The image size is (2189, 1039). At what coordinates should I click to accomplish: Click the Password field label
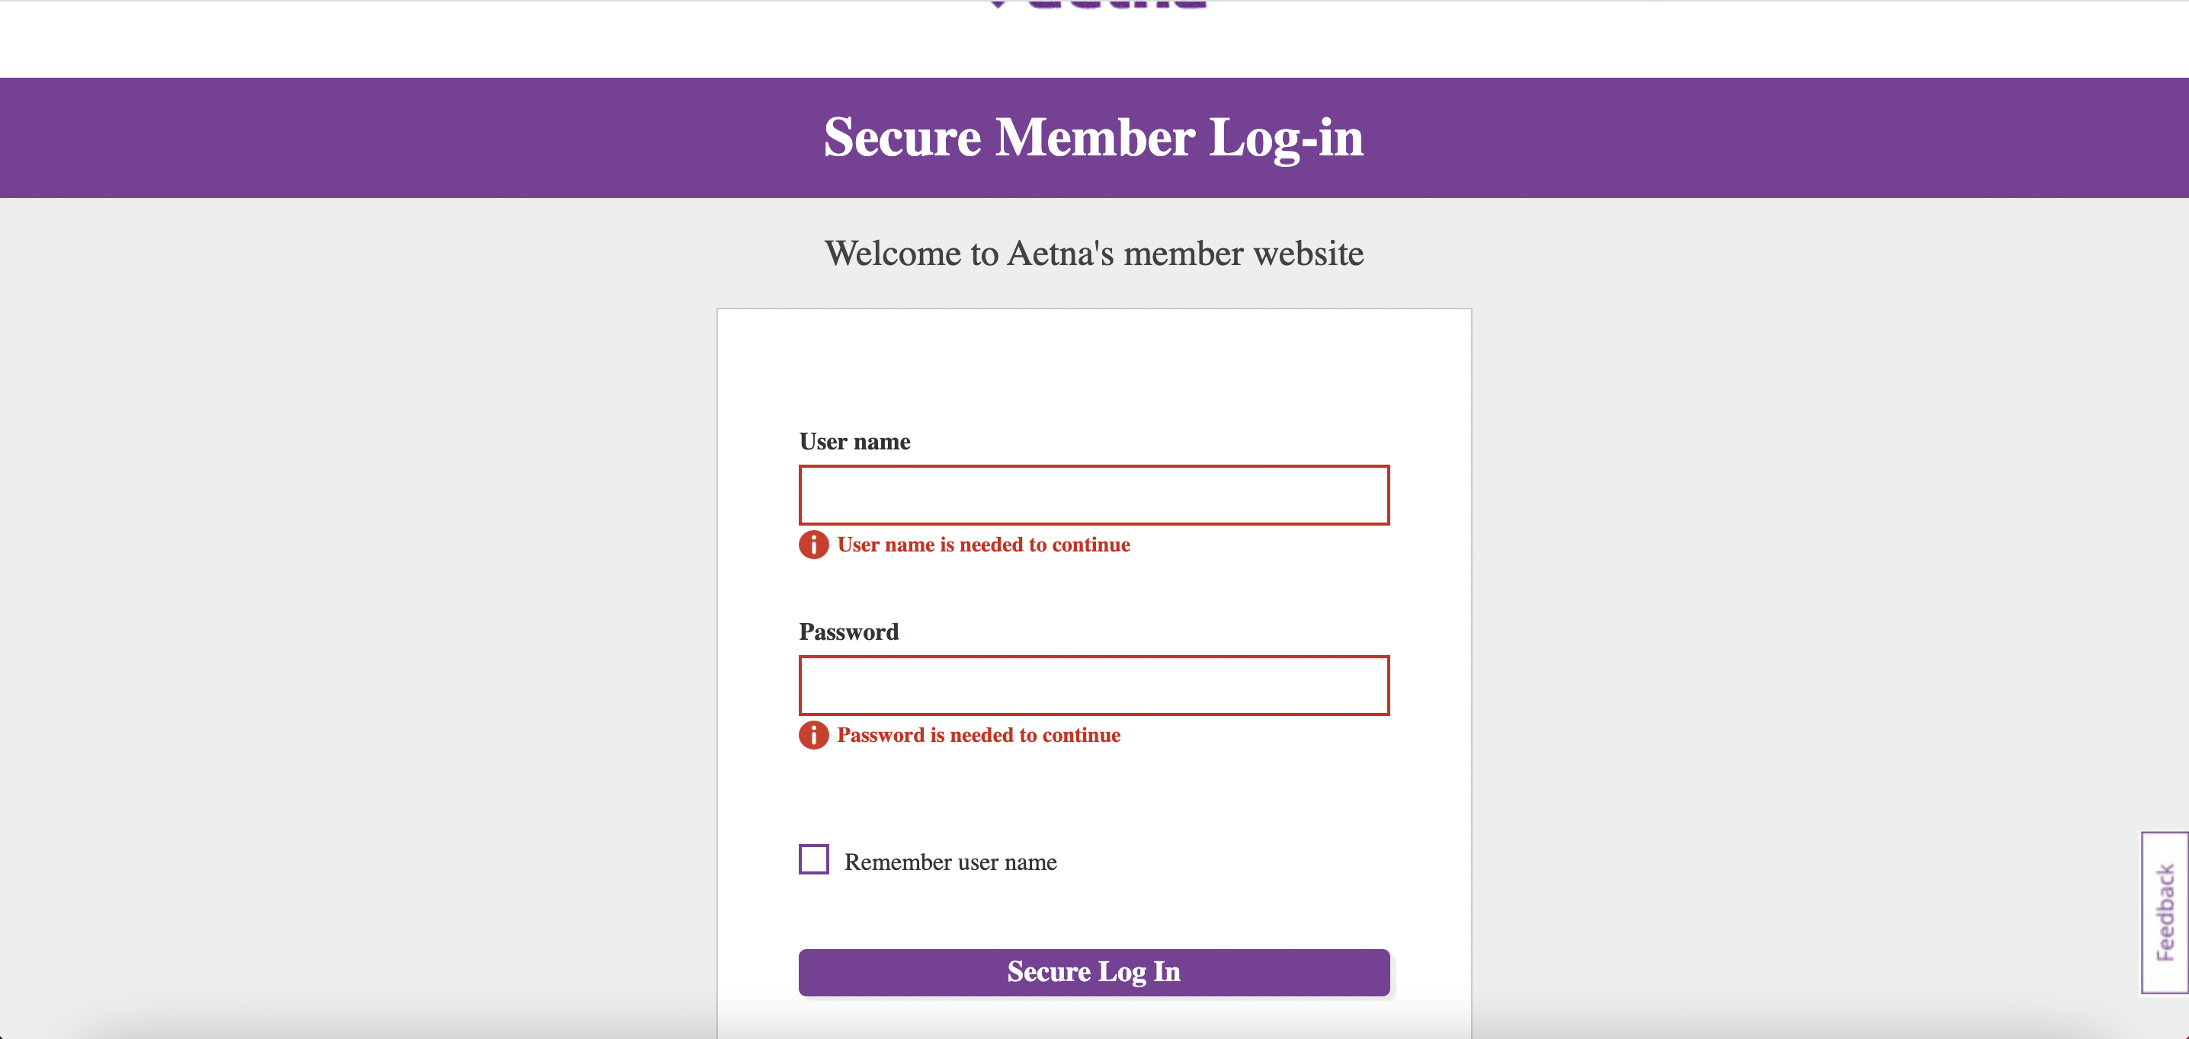[x=848, y=632]
